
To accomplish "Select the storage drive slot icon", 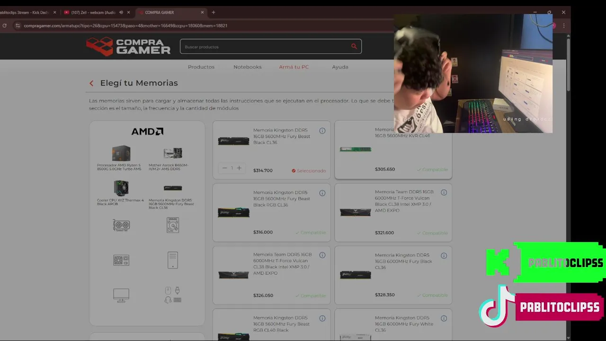I will click(173, 225).
